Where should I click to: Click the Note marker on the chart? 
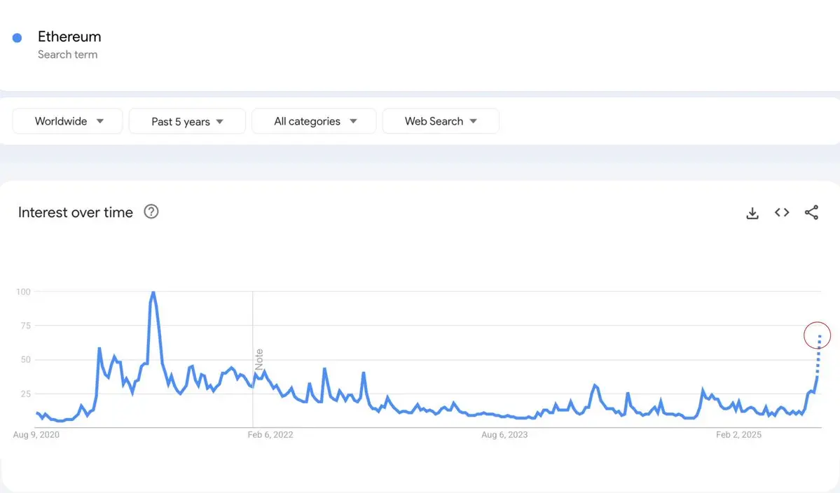point(259,359)
